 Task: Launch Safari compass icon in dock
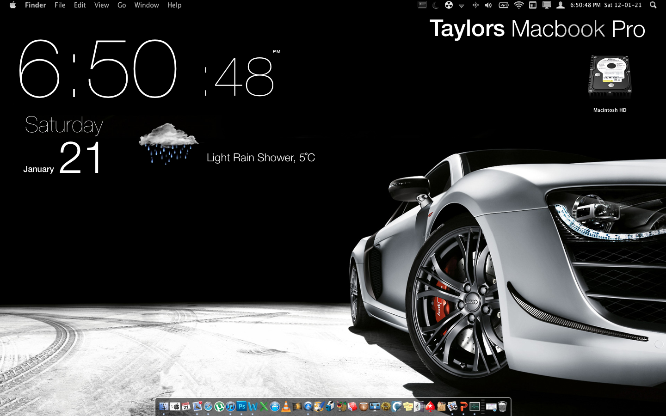coord(208,406)
